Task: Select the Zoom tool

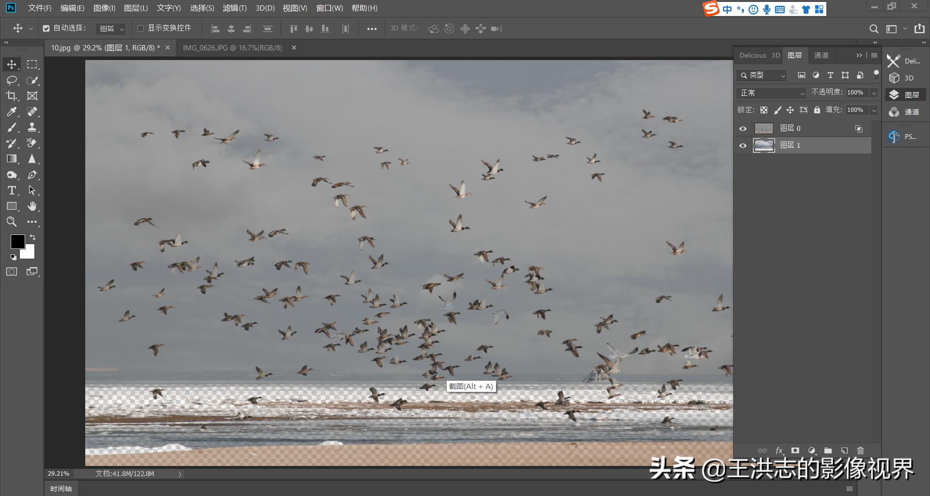Action: [12, 222]
